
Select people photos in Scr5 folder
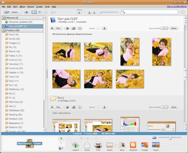tap(104, 107)
